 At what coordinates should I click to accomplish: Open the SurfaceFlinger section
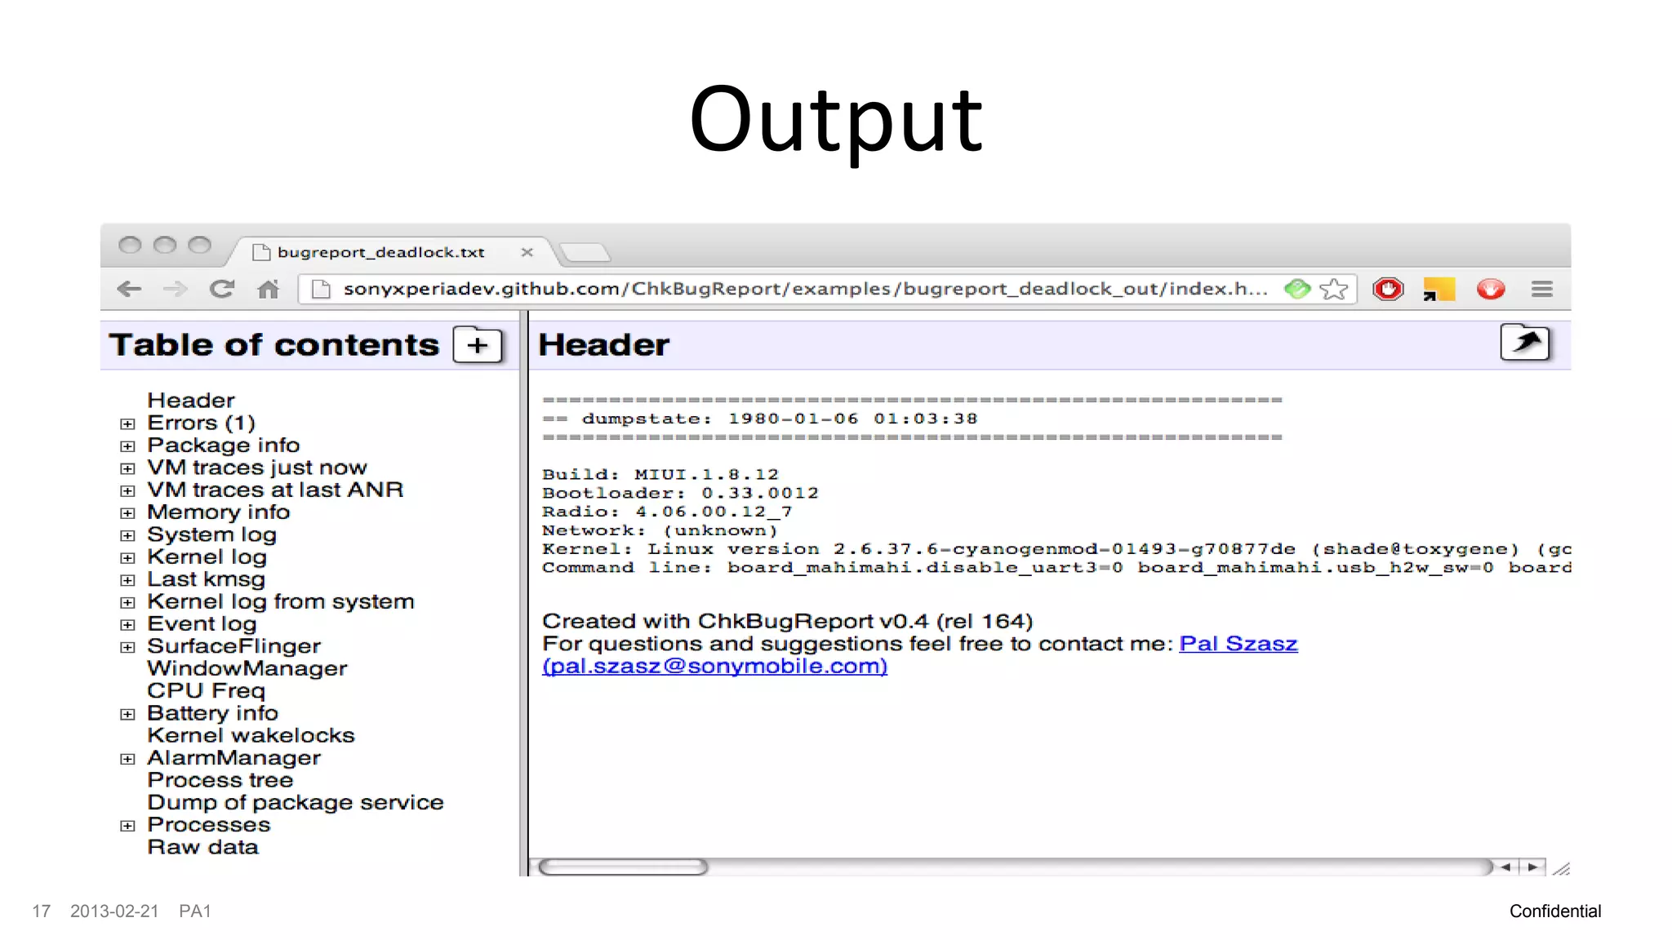tap(234, 646)
